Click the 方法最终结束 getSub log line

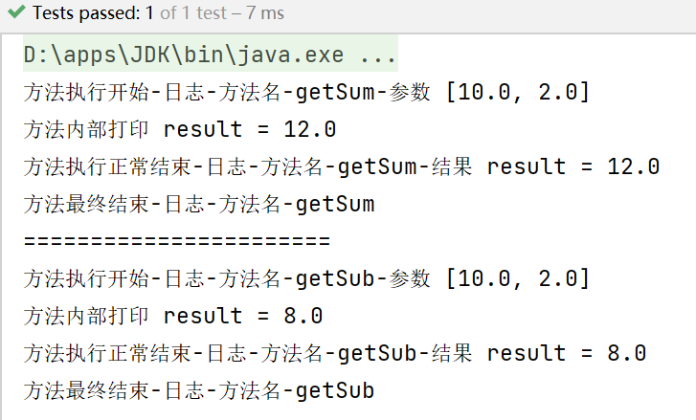pyautogui.click(x=198, y=389)
